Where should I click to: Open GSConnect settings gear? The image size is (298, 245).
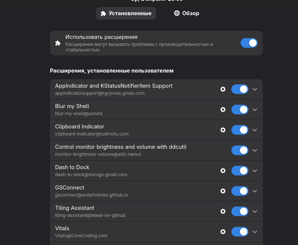tap(223, 191)
